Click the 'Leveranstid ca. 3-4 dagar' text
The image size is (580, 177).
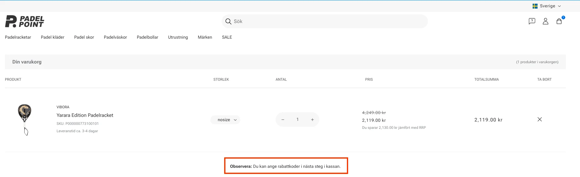click(77, 131)
